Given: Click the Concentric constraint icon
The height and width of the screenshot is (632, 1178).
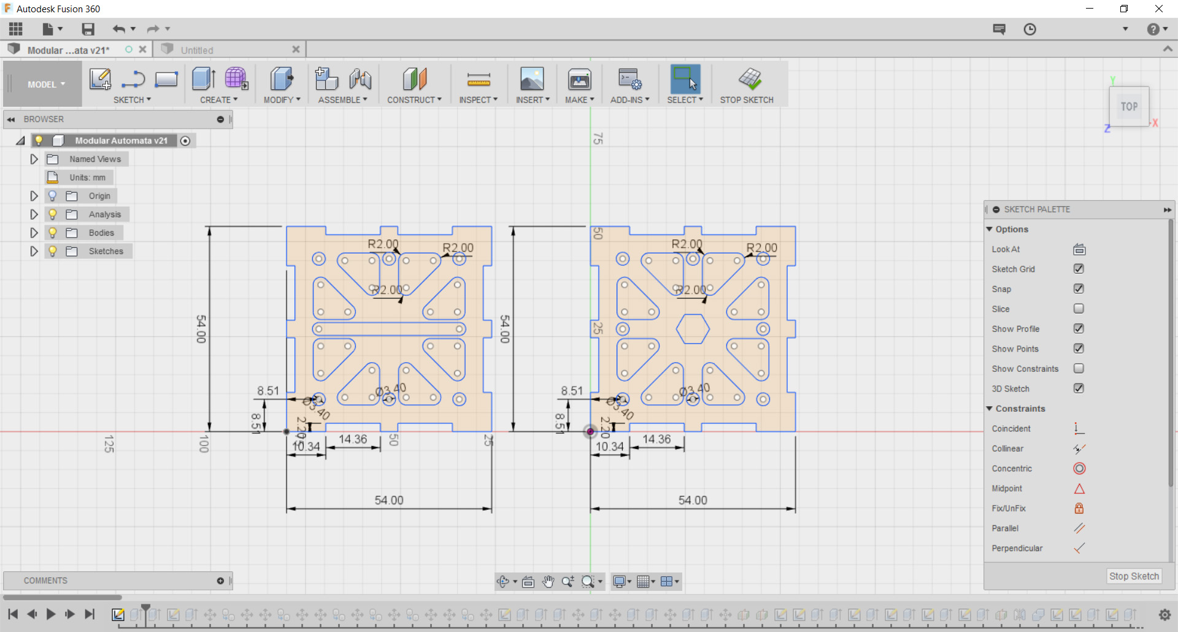Looking at the screenshot, I should point(1079,469).
